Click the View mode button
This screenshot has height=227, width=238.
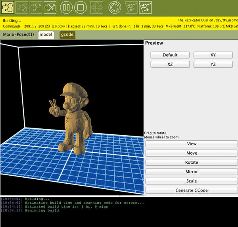click(192, 144)
